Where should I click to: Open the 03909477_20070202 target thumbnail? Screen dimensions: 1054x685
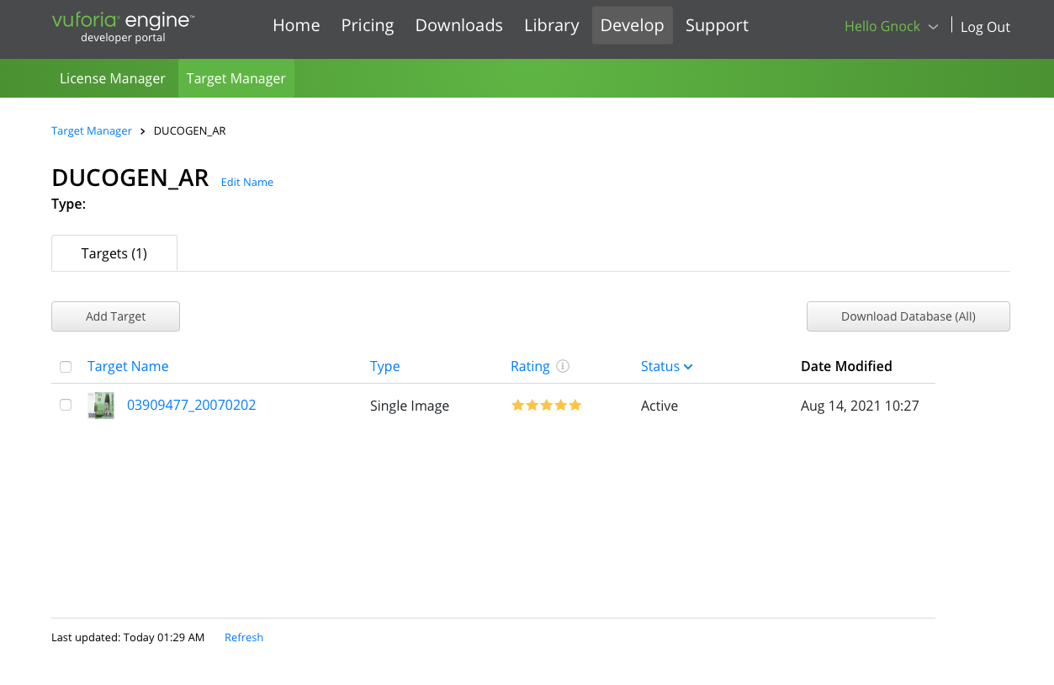point(101,406)
